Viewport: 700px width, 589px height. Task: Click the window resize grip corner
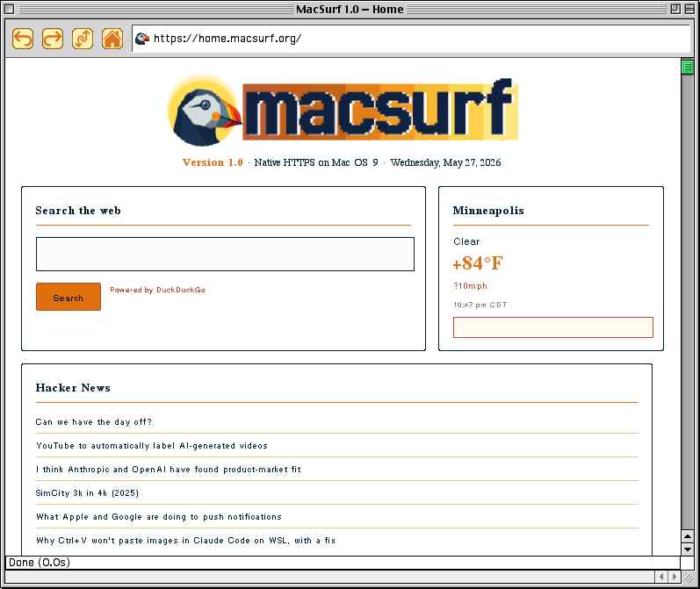[x=689, y=578]
